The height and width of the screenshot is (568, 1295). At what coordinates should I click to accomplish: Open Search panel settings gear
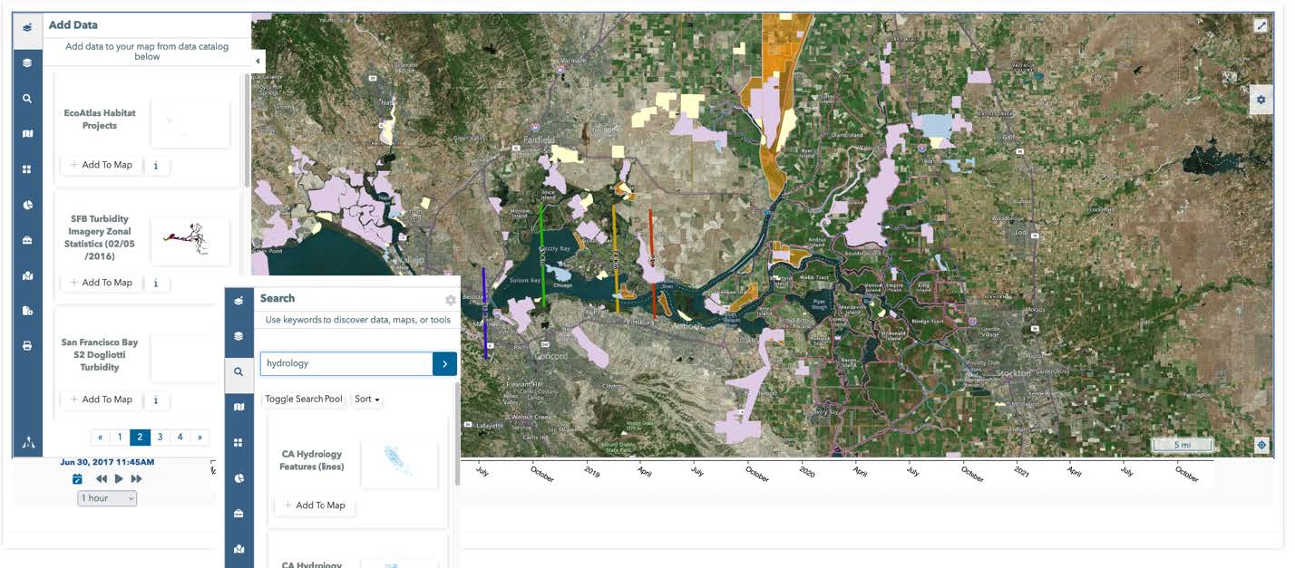click(450, 300)
